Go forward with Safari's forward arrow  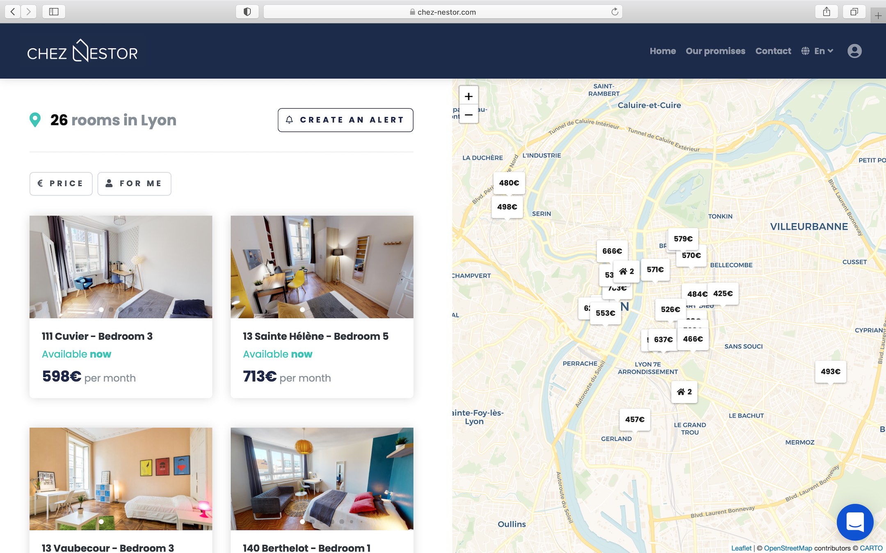tap(29, 11)
